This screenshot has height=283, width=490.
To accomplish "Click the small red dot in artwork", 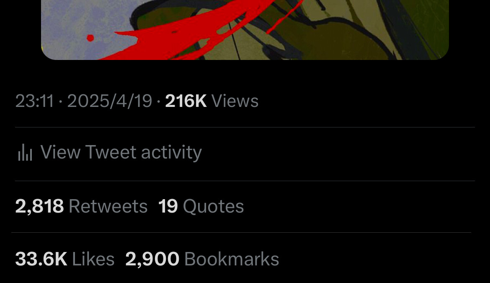I will 90,38.
